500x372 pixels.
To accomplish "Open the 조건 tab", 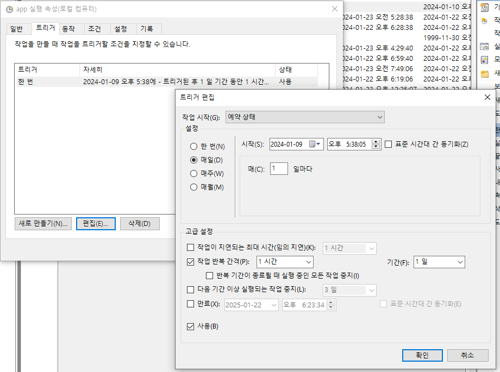I will (x=95, y=29).
